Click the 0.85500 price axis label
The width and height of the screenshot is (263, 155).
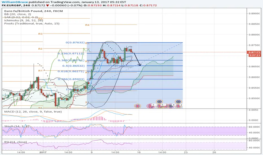(x=254, y=88)
